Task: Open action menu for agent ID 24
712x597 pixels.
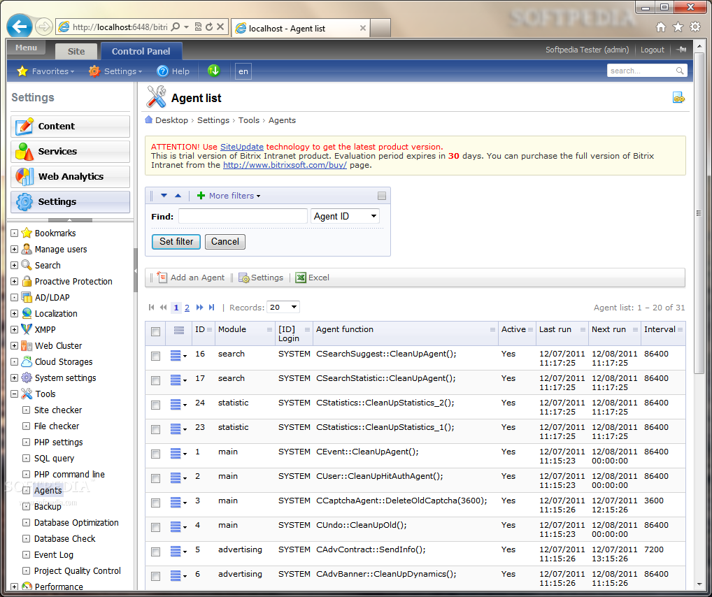Action: (178, 405)
